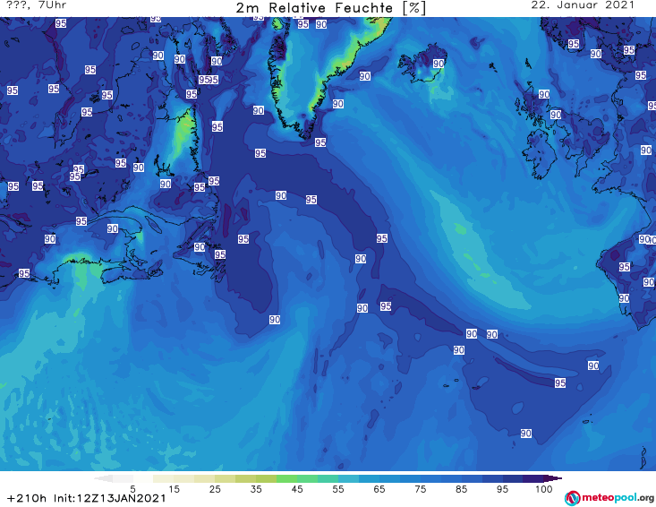Click the legend value '65'

(x=379, y=489)
